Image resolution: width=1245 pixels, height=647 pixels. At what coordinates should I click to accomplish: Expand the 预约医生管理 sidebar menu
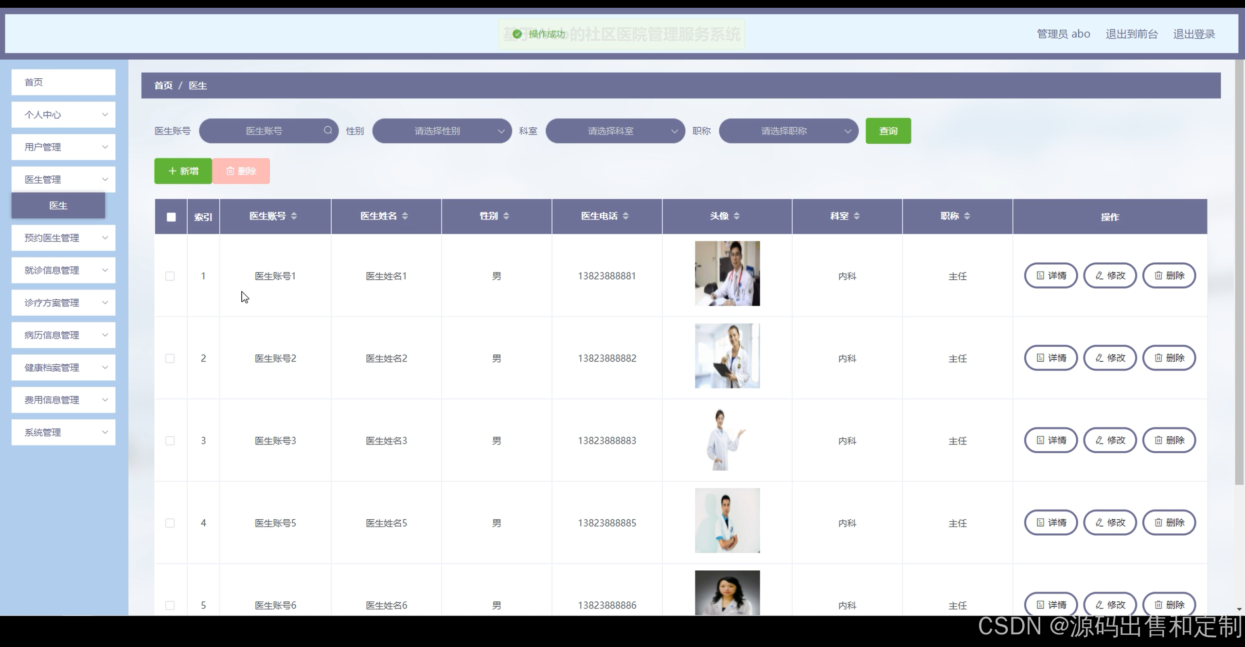tap(63, 238)
